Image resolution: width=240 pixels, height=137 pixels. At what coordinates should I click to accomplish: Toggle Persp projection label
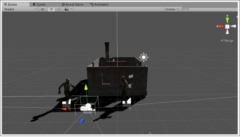(227, 41)
